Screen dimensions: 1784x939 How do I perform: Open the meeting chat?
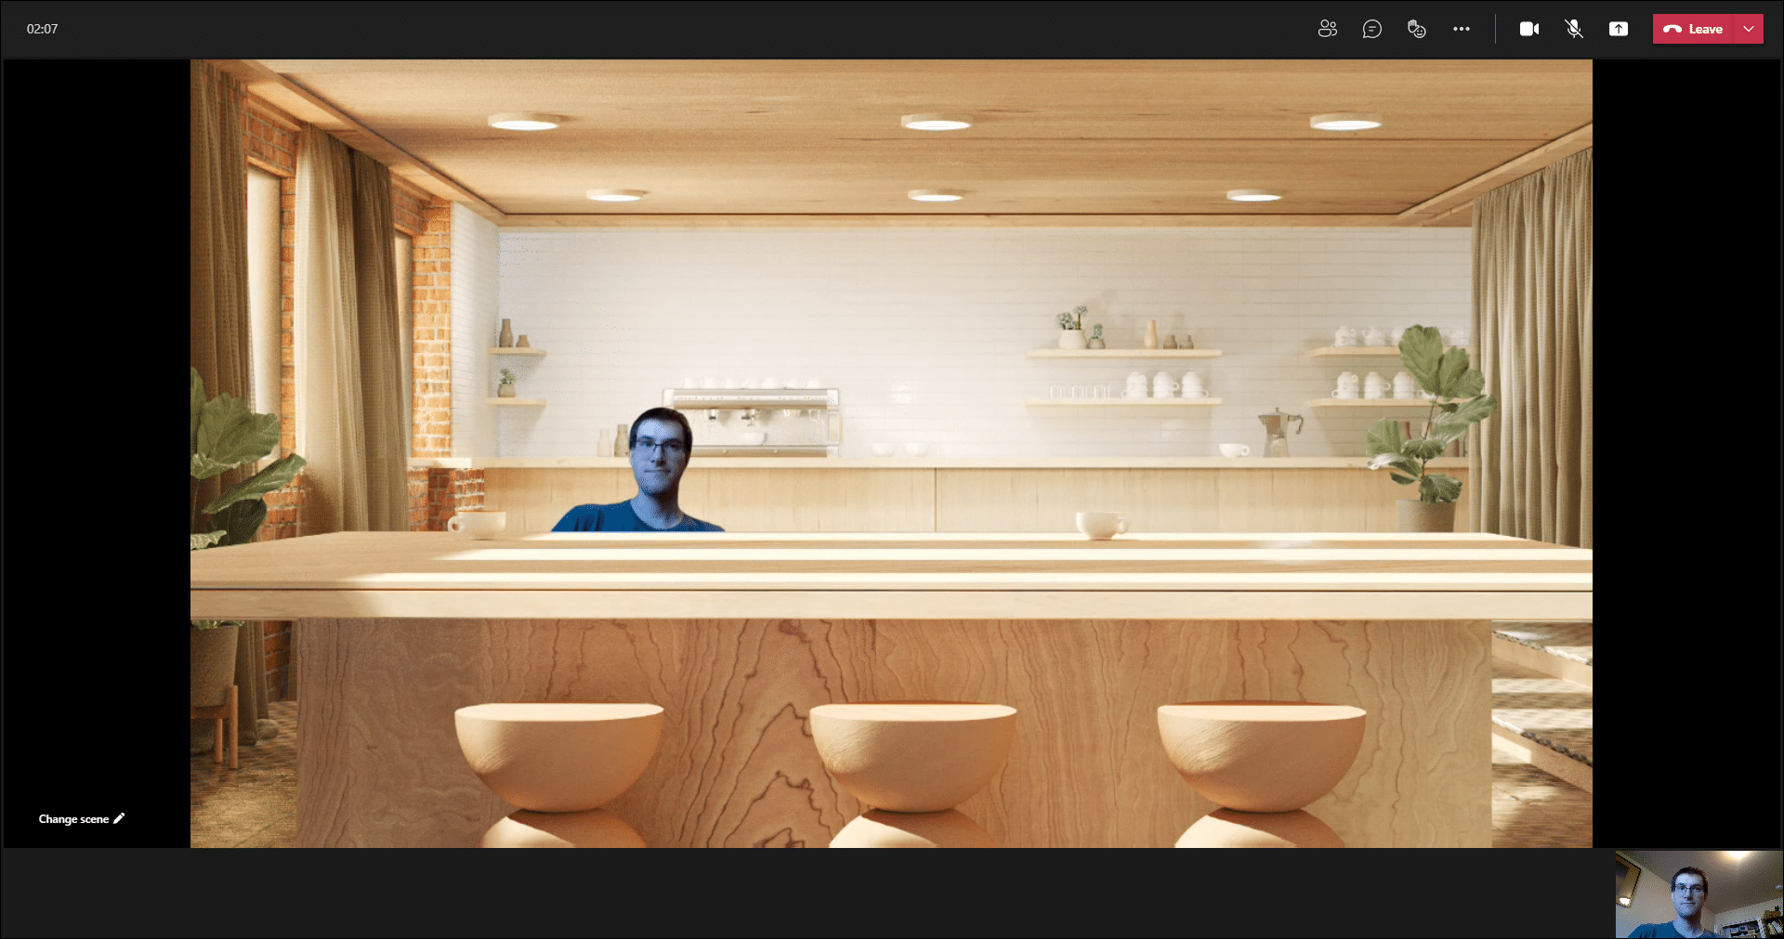click(1372, 29)
